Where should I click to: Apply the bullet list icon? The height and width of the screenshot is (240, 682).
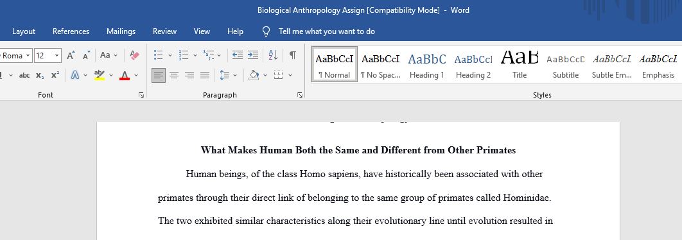click(159, 55)
